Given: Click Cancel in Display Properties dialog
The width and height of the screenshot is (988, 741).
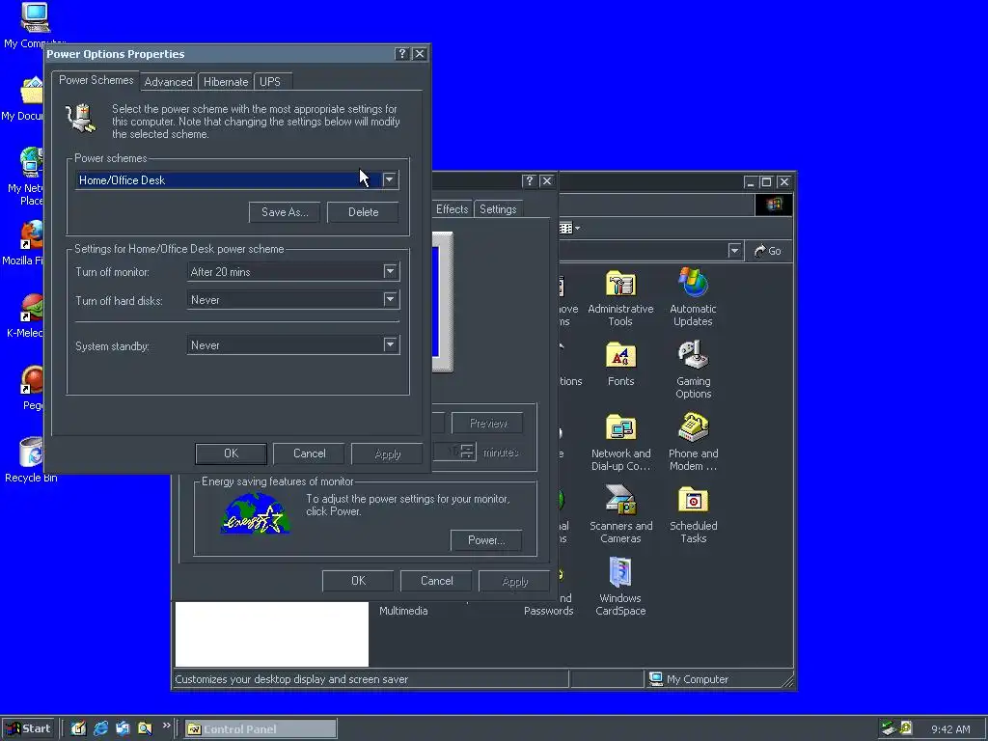Looking at the screenshot, I should coord(437,581).
